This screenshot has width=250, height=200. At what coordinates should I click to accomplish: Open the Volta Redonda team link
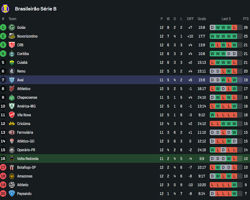click(x=28, y=159)
